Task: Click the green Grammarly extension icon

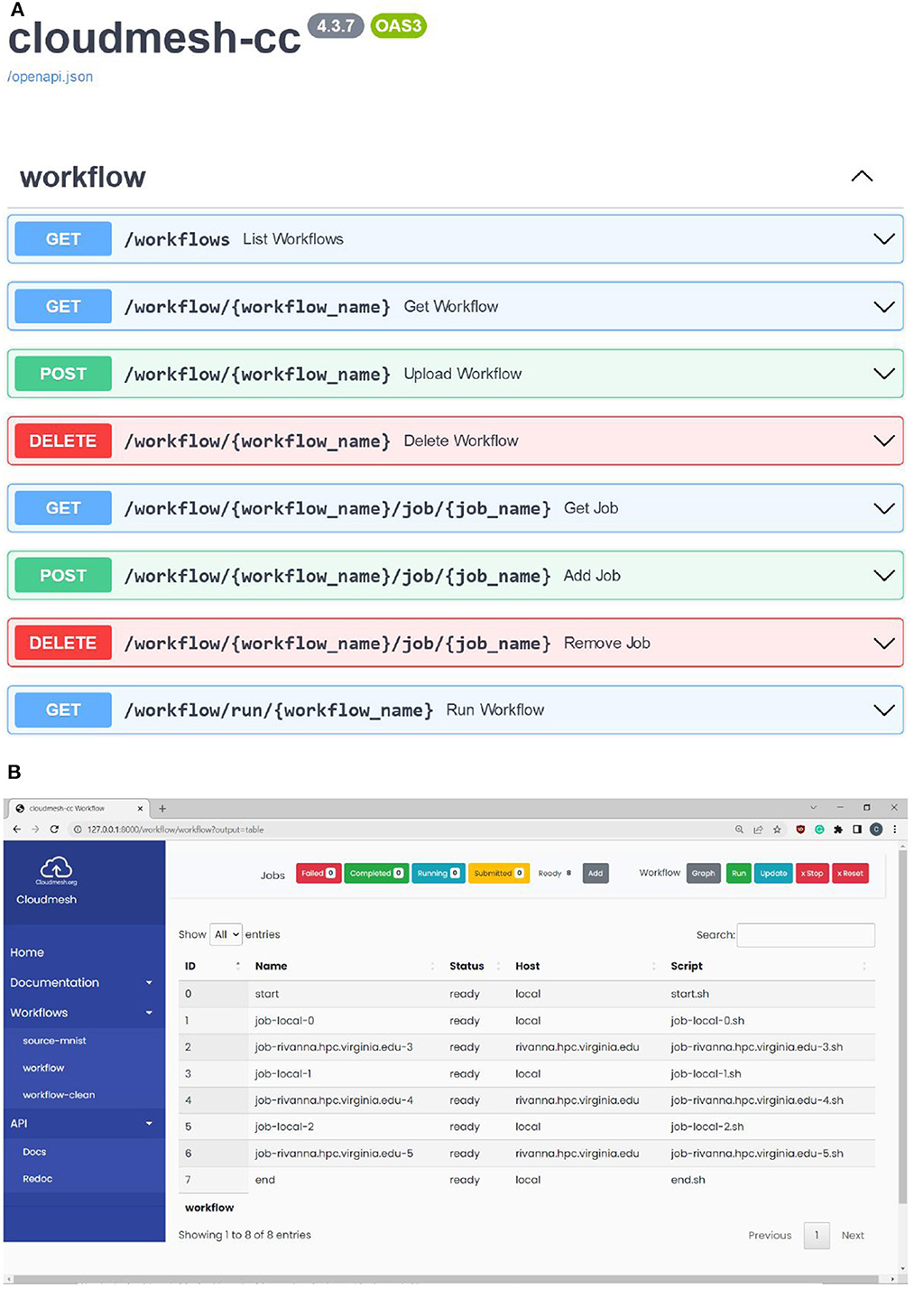Action: point(819,830)
